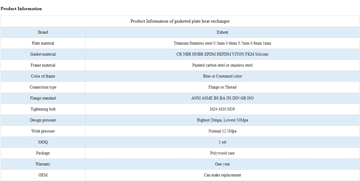The width and height of the screenshot is (360, 181).
Task: Select the ANSI ASME BS flange standards text
Action: tap(222, 98)
